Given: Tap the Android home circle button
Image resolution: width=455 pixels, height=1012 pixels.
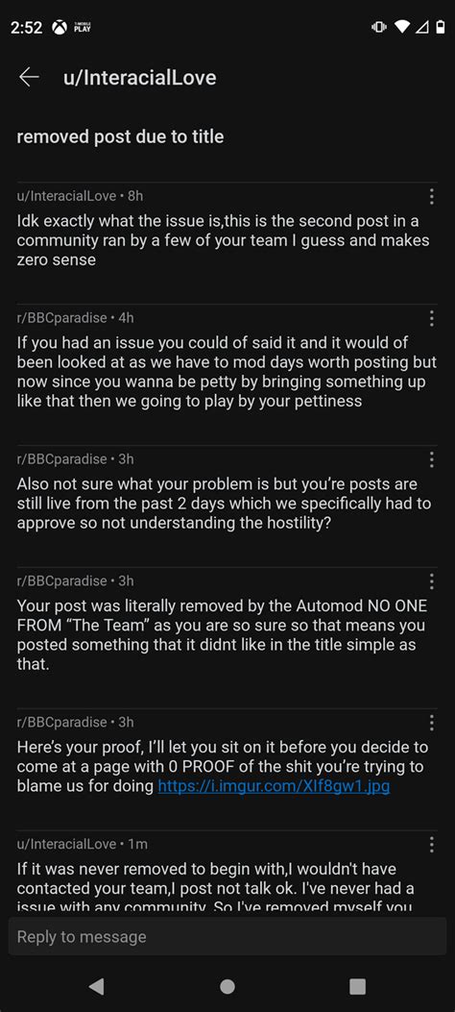Looking at the screenshot, I should pyautogui.click(x=227, y=986).
